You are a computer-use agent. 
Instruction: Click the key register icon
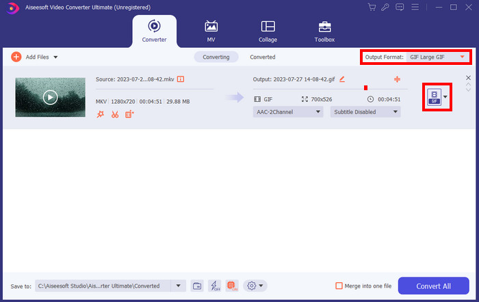385,7
